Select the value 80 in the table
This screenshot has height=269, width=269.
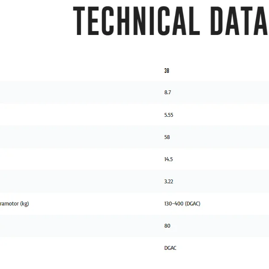click(167, 226)
